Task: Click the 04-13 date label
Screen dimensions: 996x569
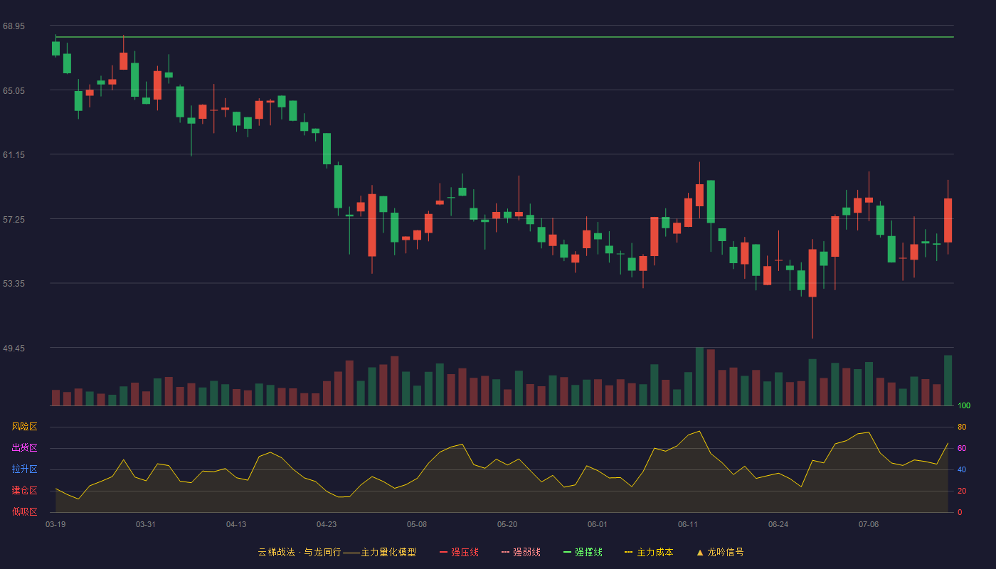Action: pyautogui.click(x=236, y=524)
